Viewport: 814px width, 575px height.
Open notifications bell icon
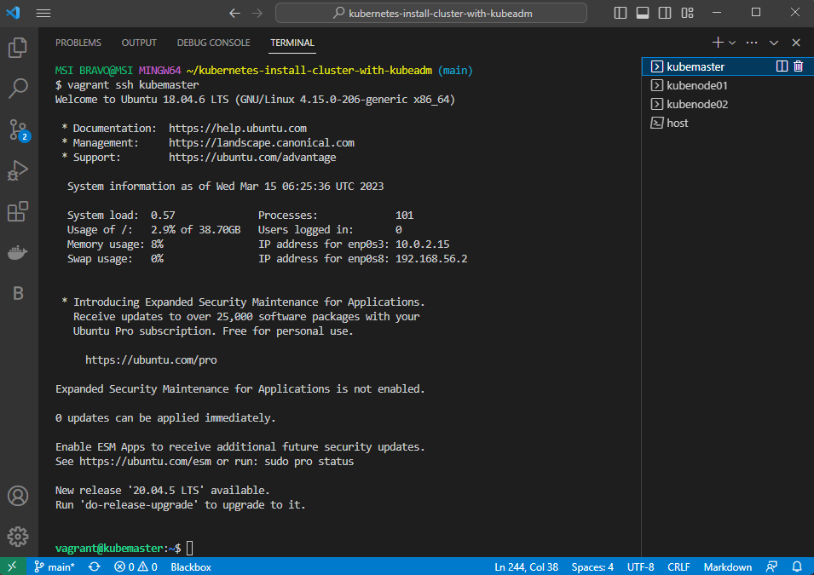pyautogui.click(x=797, y=566)
